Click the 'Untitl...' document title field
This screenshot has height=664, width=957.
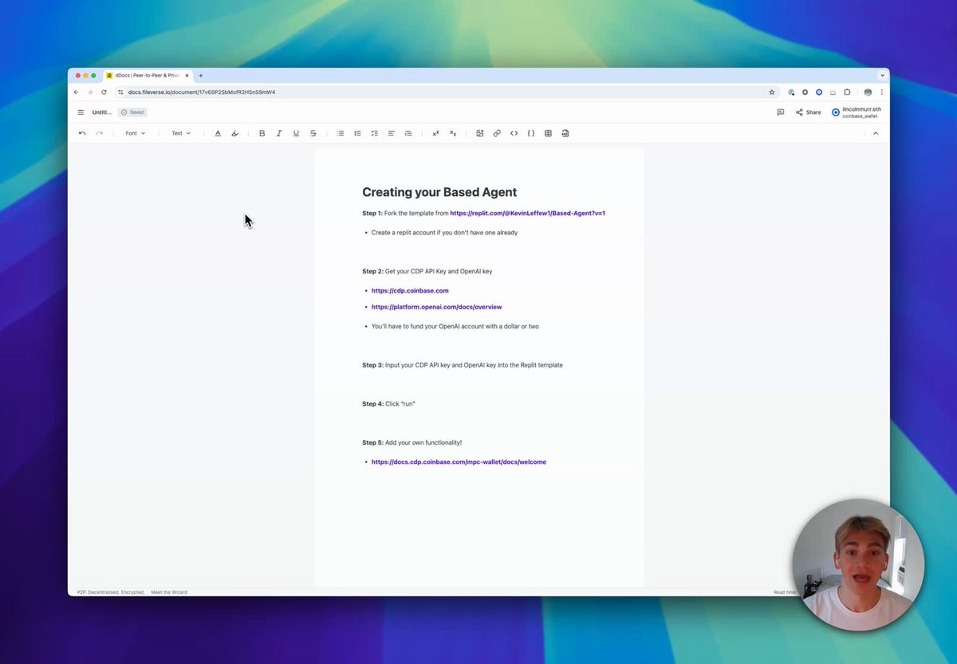[102, 112]
